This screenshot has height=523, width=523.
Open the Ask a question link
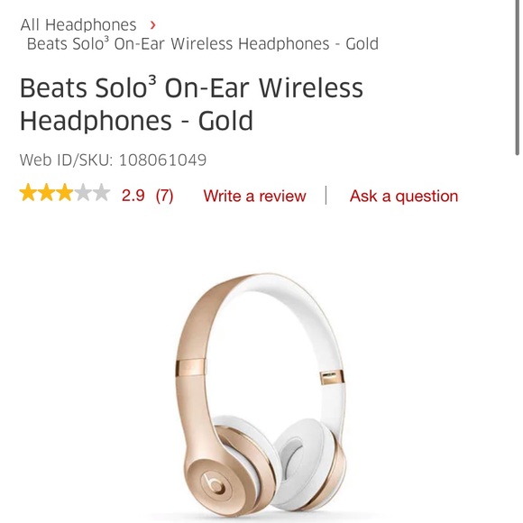click(404, 196)
